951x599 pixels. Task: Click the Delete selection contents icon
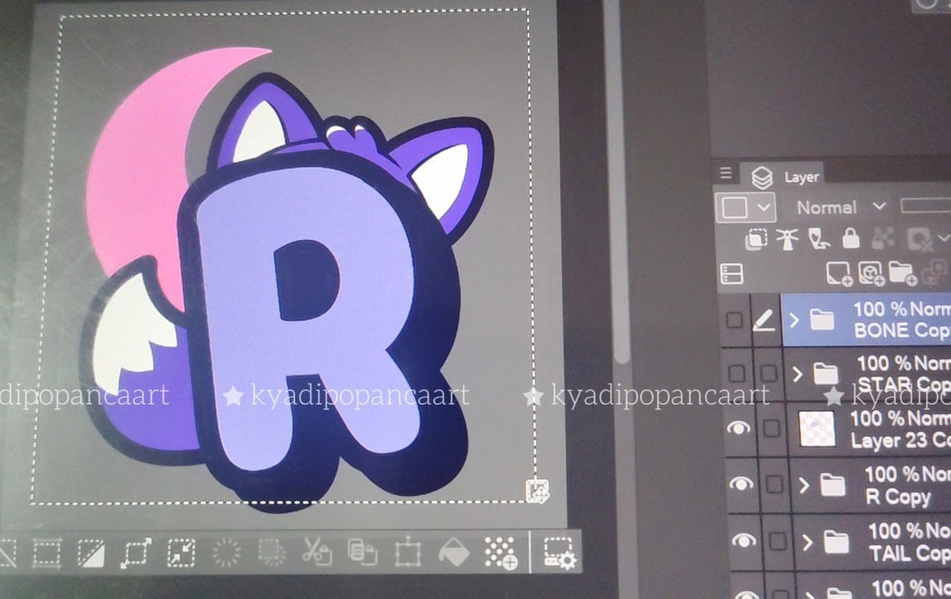pyautogui.click(x=227, y=552)
